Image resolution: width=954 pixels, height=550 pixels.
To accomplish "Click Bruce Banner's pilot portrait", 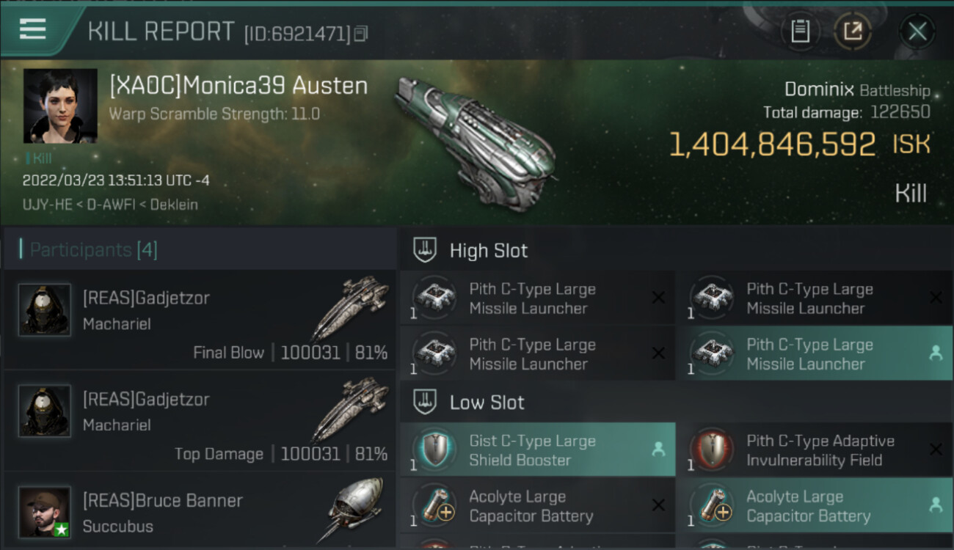I will tap(45, 511).
